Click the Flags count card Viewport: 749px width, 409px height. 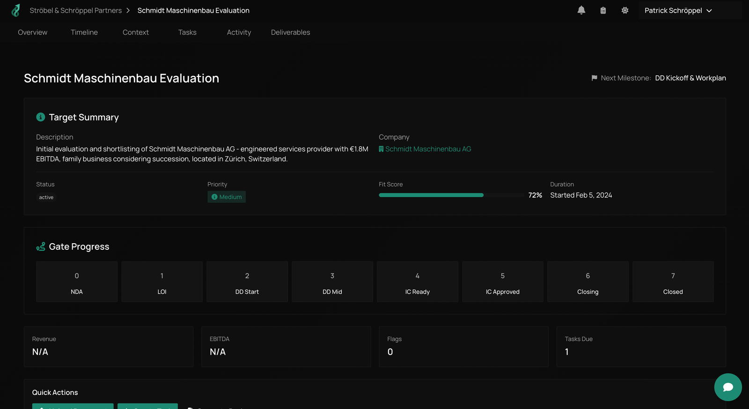pyautogui.click(x=463, y=347)
